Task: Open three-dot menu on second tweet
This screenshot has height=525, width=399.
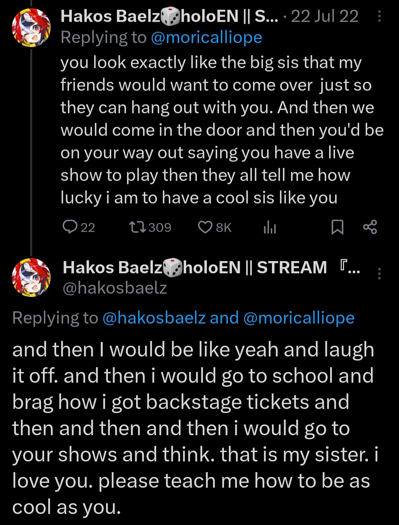Action: pyautogui.click(x=379, y=274)
